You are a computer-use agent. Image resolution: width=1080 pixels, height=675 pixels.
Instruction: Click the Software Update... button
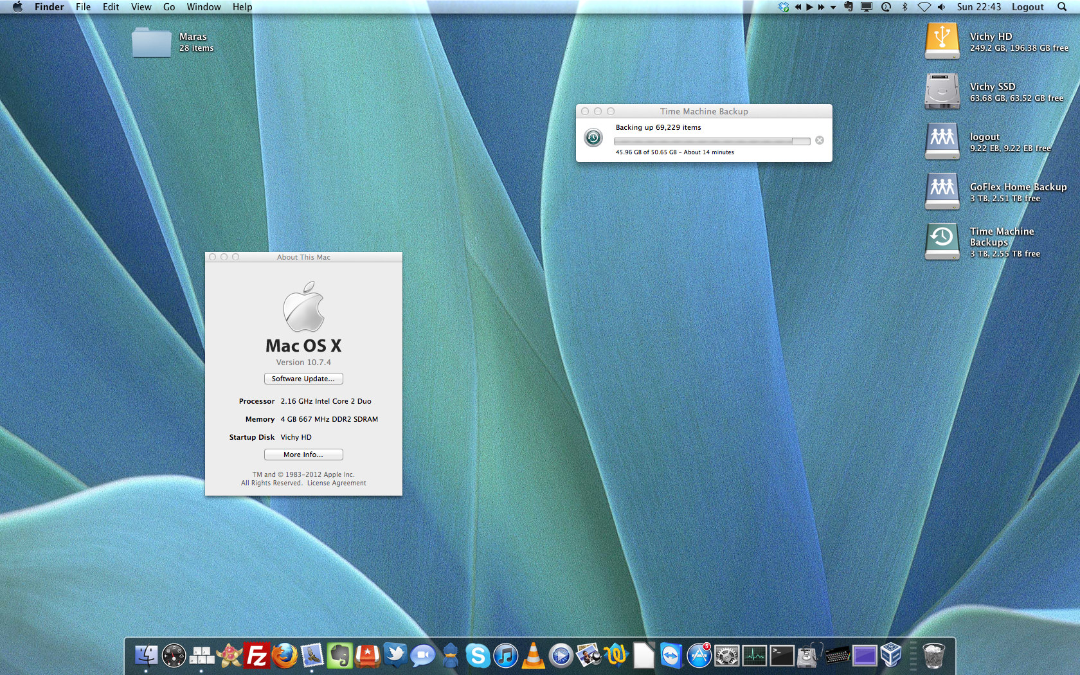[303, 379]
